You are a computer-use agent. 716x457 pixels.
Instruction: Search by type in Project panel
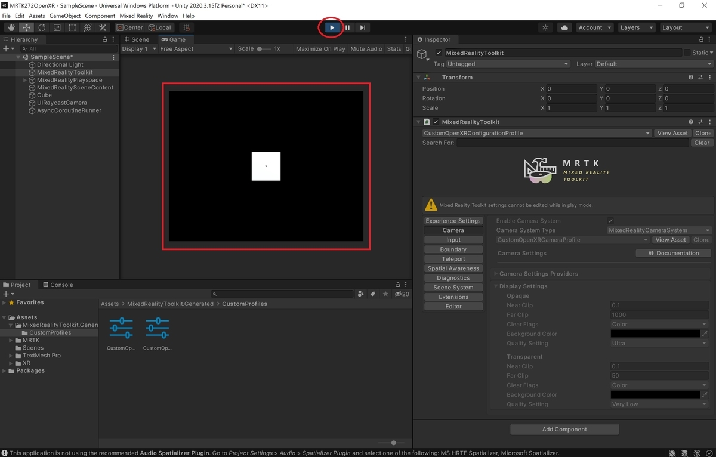point(360,294)
